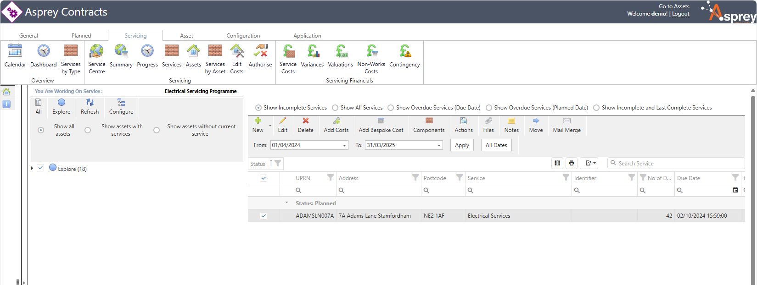
Task: Click the print grid icon
Action: 572,163
